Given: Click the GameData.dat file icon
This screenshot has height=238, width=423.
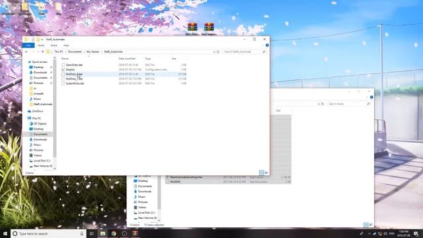Looking at the screenshot, I should pyautogui.click(x=63, y=65).
